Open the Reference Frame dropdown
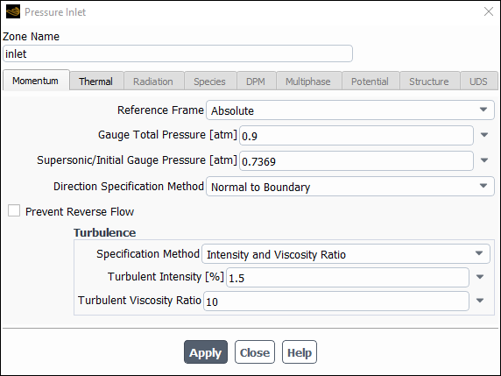 click(x=350, y=110)
